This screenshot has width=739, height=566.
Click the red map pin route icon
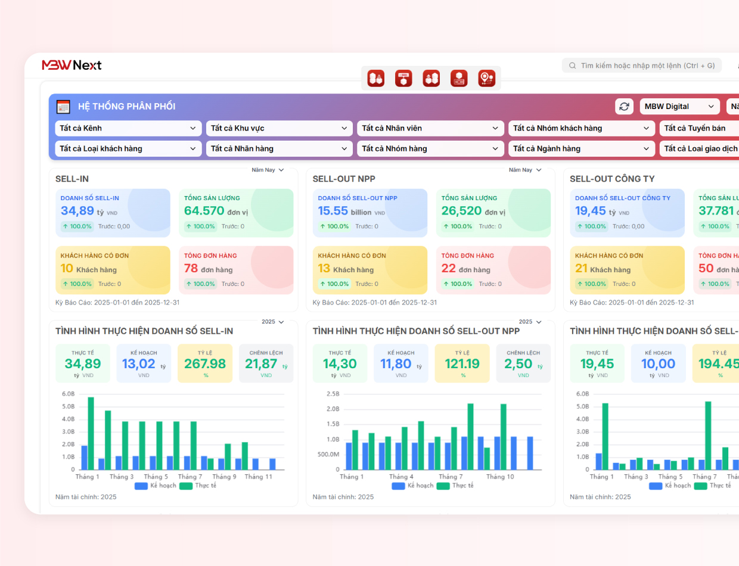(x=487, y=78)
